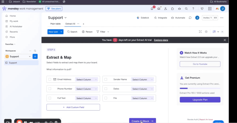The image size is (237, 123).
Task: Open More in sidebar
Action: 12,37
